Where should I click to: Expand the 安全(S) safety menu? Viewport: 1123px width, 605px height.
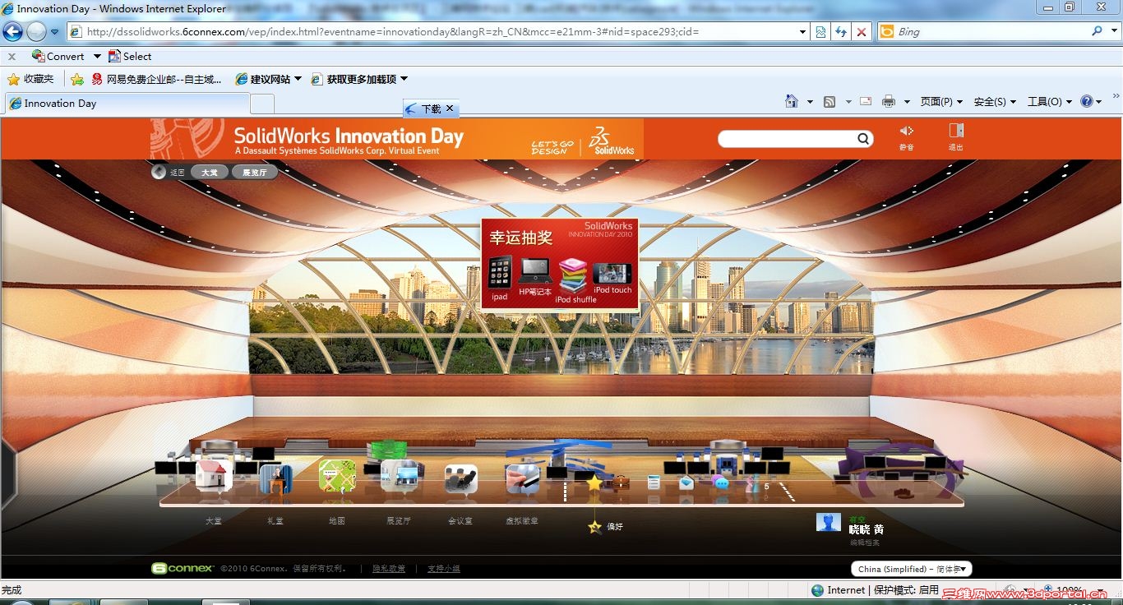[995, 102]
